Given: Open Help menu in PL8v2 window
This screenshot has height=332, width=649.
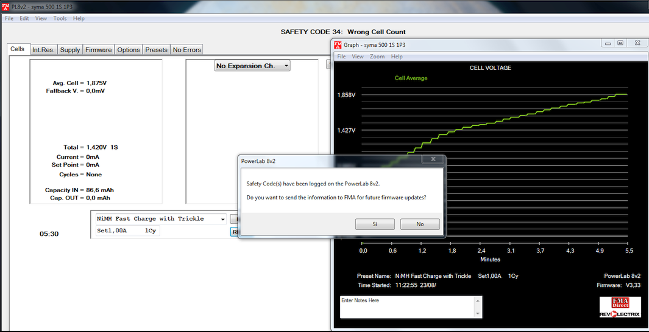Looking at the screenshot, I should 79,18.
